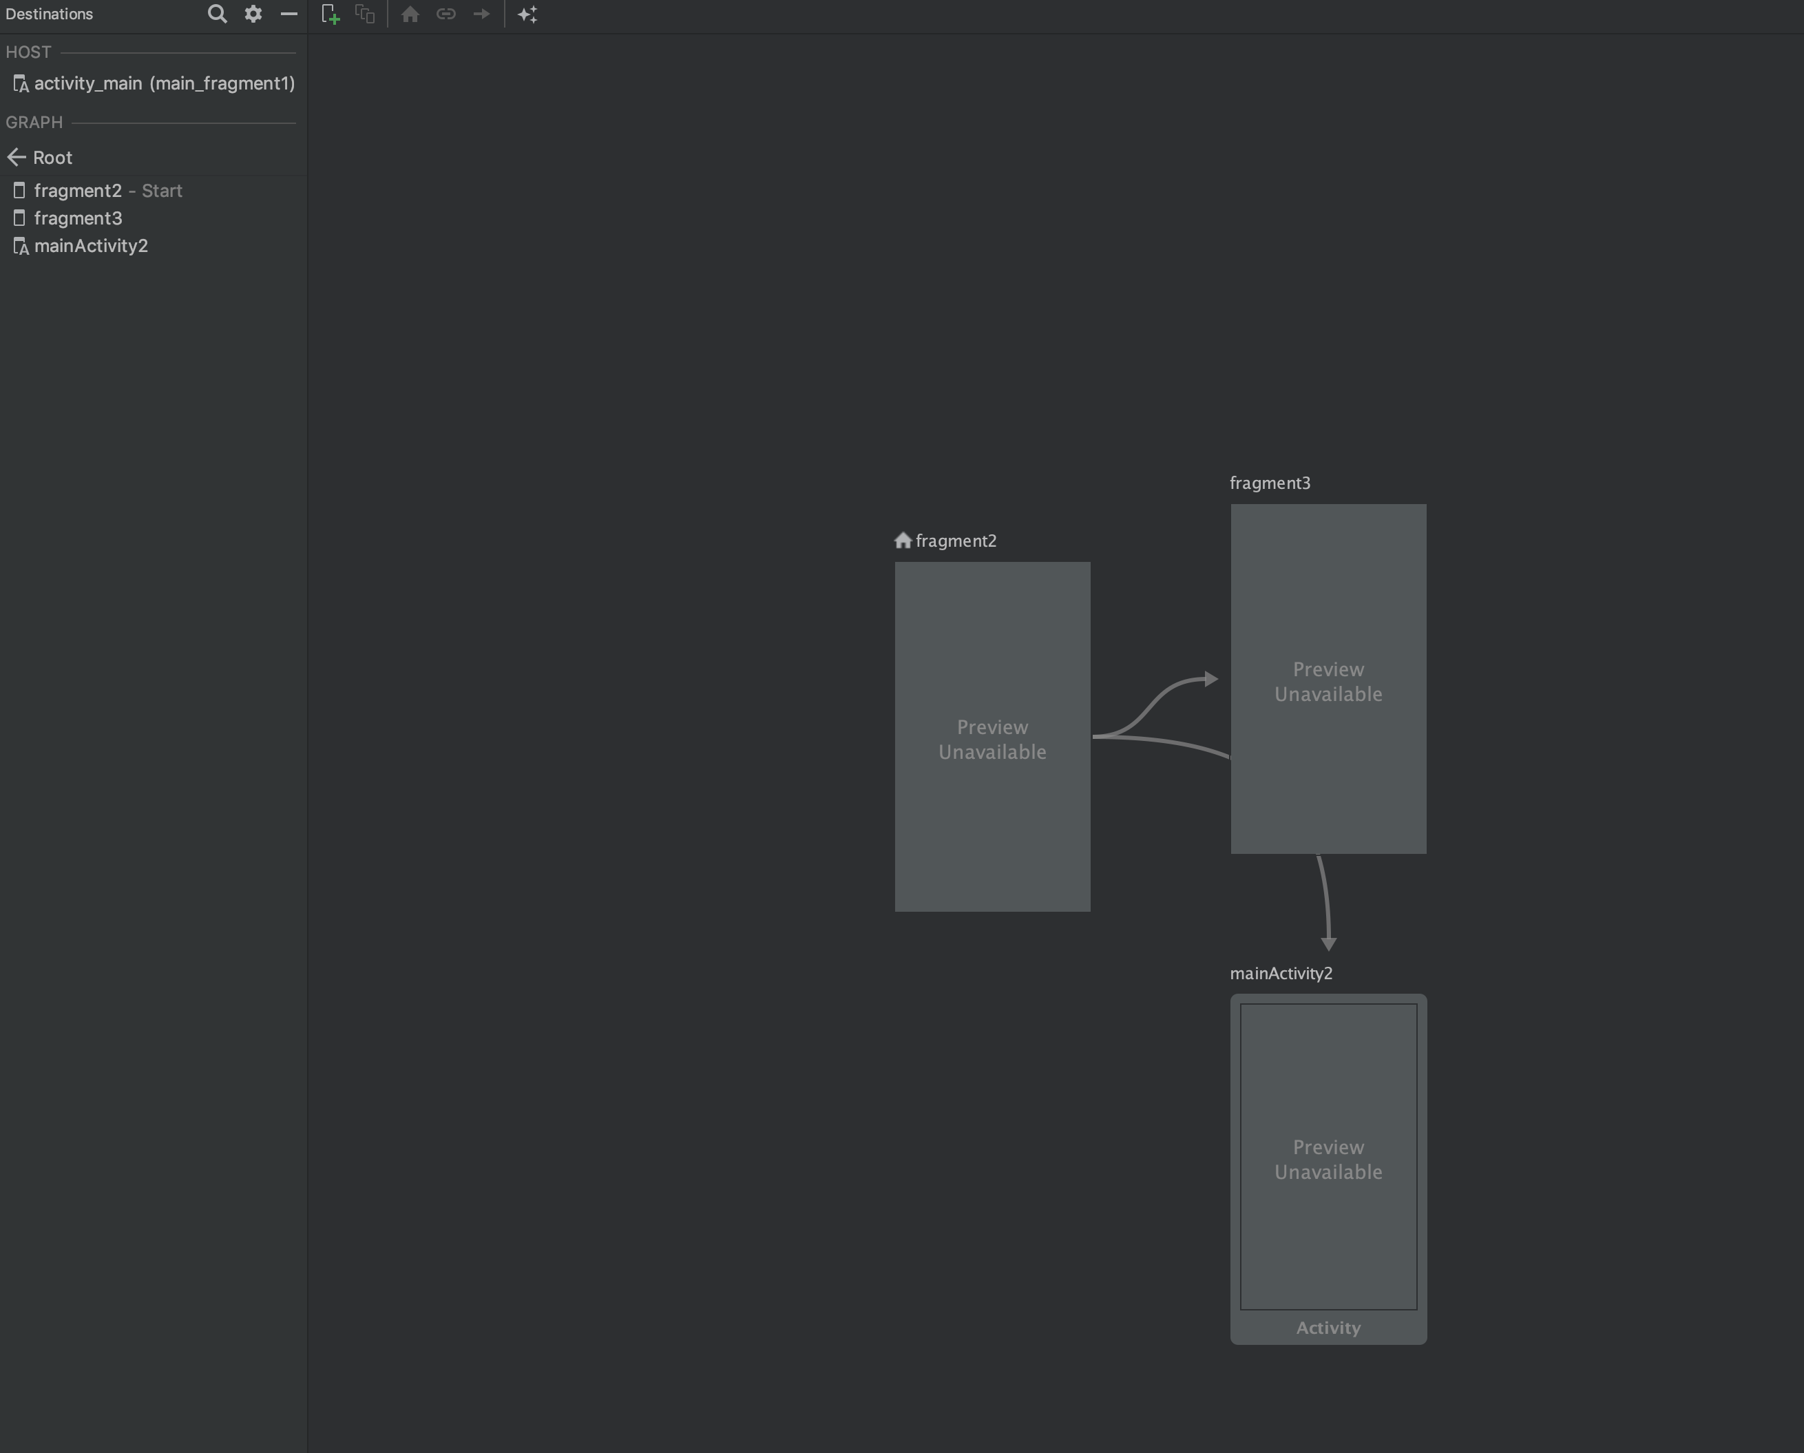This screenshot has height=1453, width=1804.
Task: Click the home badge beside fragment2 label
Action: point(902,541)
